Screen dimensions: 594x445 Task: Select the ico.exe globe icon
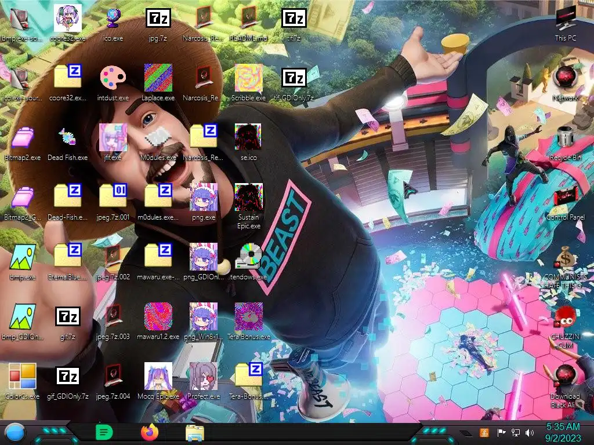[x=113, y=18]
